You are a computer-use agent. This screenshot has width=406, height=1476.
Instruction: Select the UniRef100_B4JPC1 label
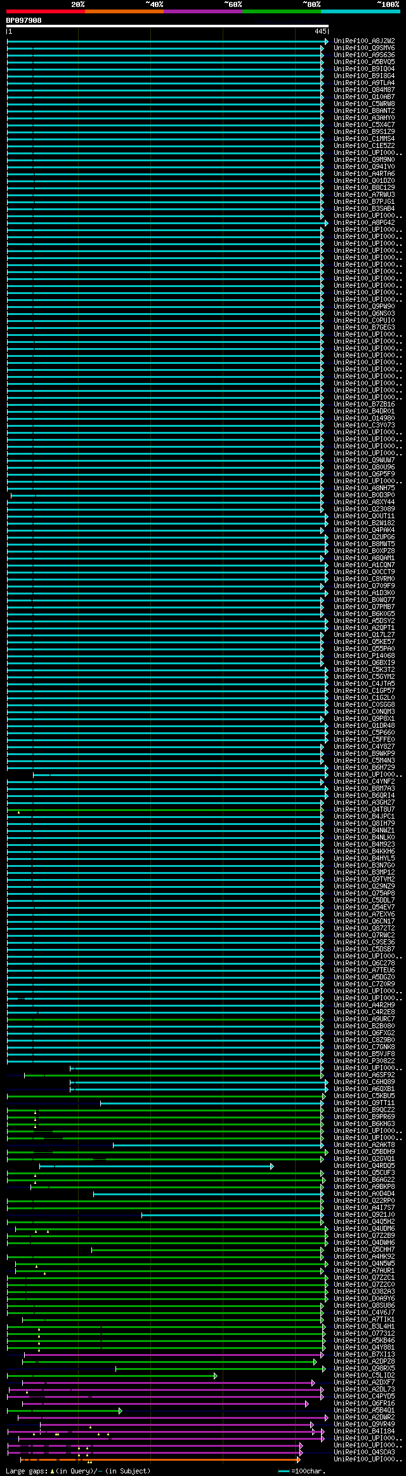(x=364, y=817)
